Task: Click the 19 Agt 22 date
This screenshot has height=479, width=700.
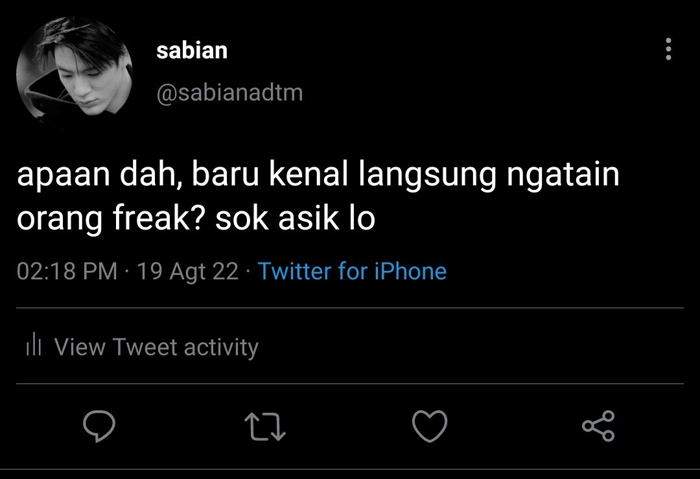Action: [x=187, y=271]
